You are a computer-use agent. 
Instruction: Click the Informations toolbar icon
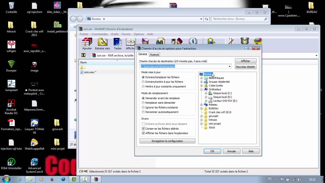193,42
